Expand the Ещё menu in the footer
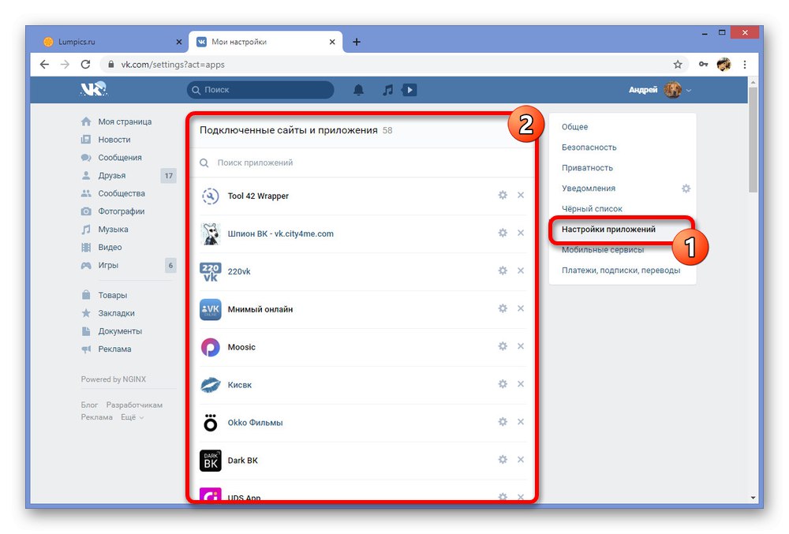 point(129,417)
